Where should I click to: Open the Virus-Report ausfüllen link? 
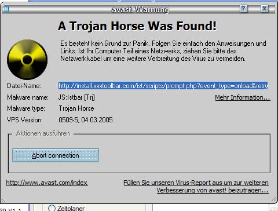[x=196, y=187]
